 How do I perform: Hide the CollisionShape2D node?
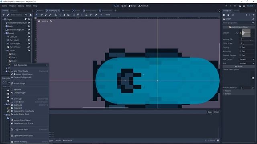tap(29, 30)
